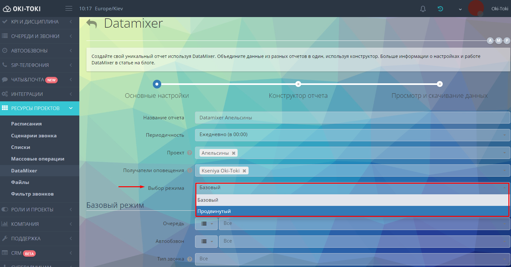This screenshot has height=267, width=511.
Task: Go to the Конструктор отчета step
Action: [x=298, y=84]
